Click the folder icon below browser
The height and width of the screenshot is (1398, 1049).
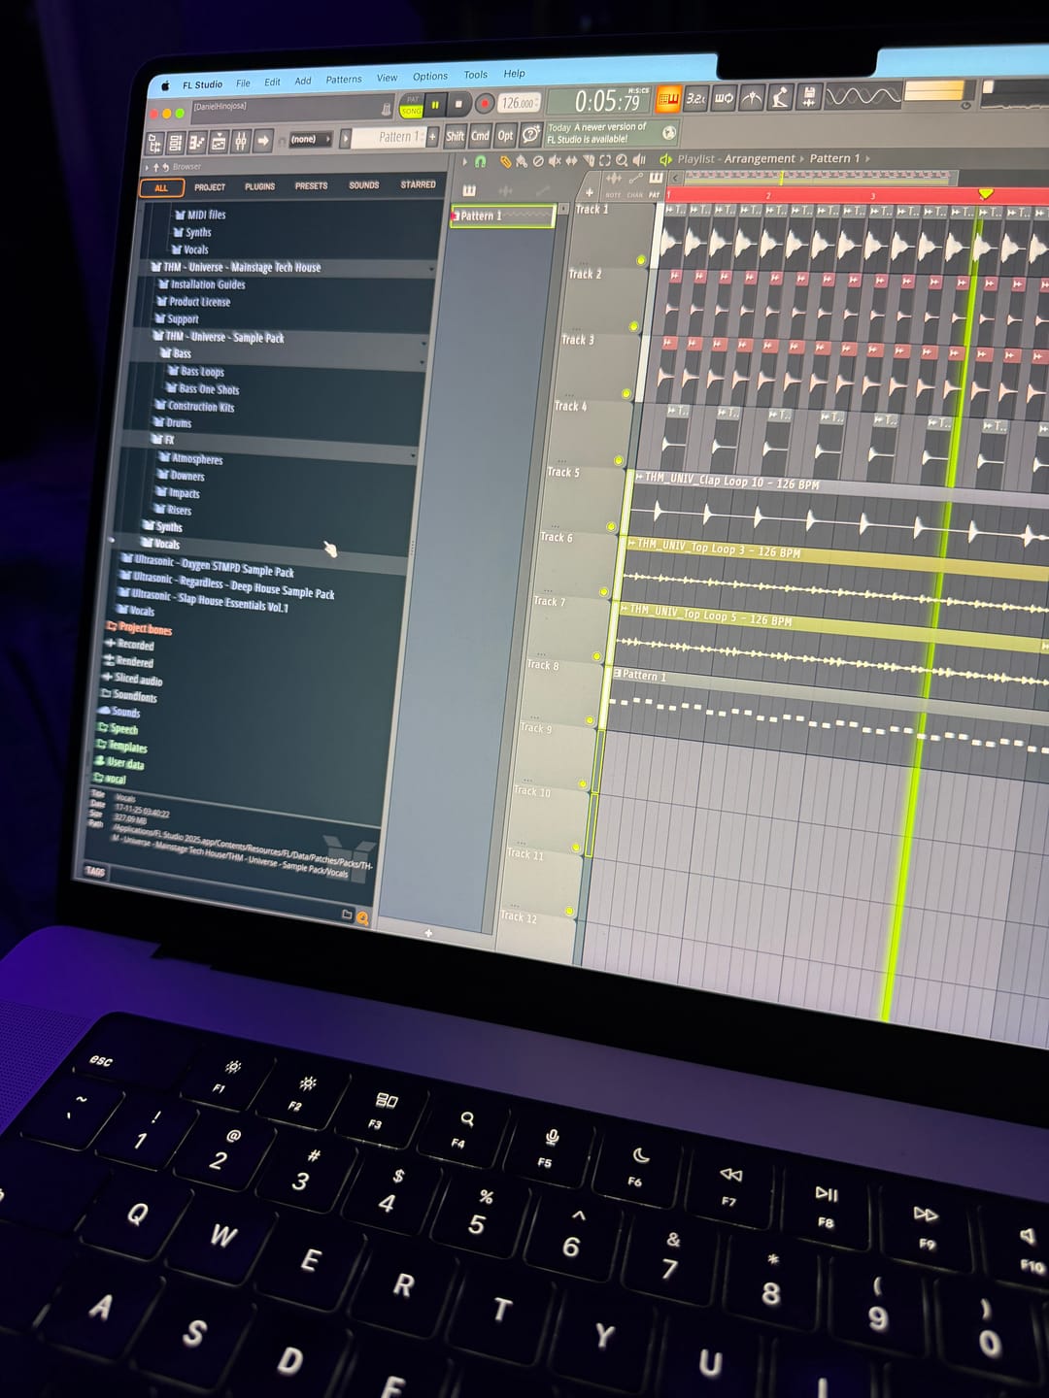347,914
